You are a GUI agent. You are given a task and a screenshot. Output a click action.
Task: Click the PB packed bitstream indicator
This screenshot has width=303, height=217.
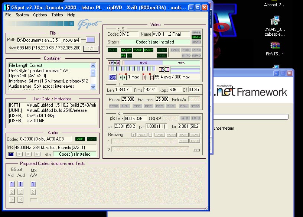click(x=124, y=55)
